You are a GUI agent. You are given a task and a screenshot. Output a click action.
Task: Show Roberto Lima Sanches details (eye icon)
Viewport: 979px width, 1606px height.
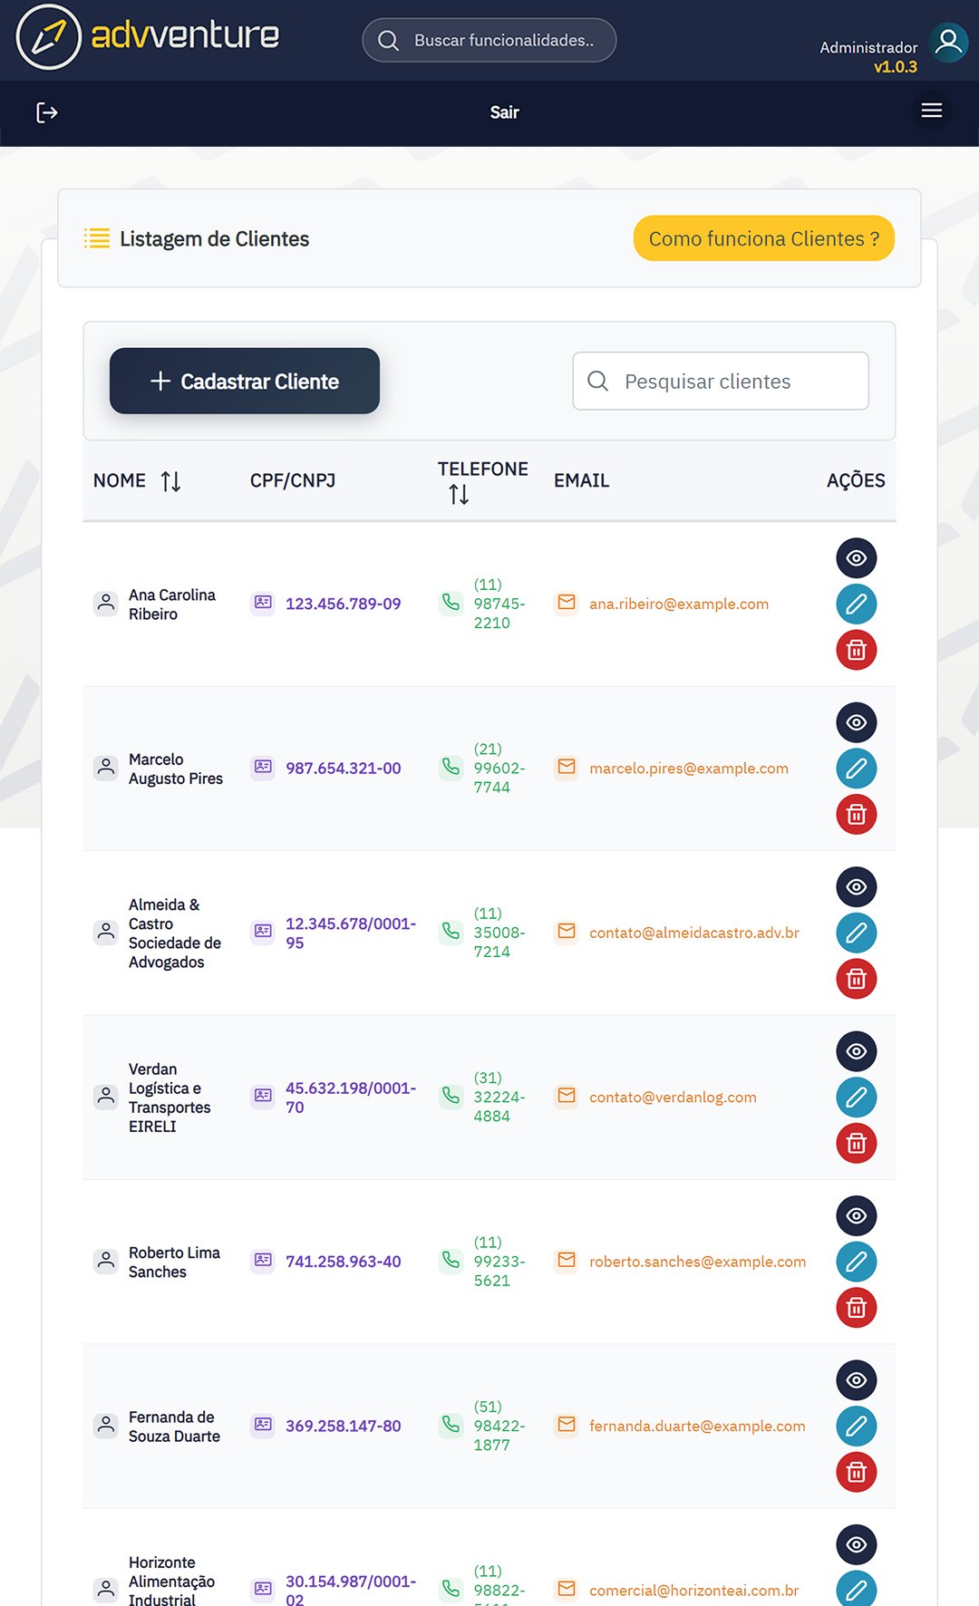point(856,1215)
